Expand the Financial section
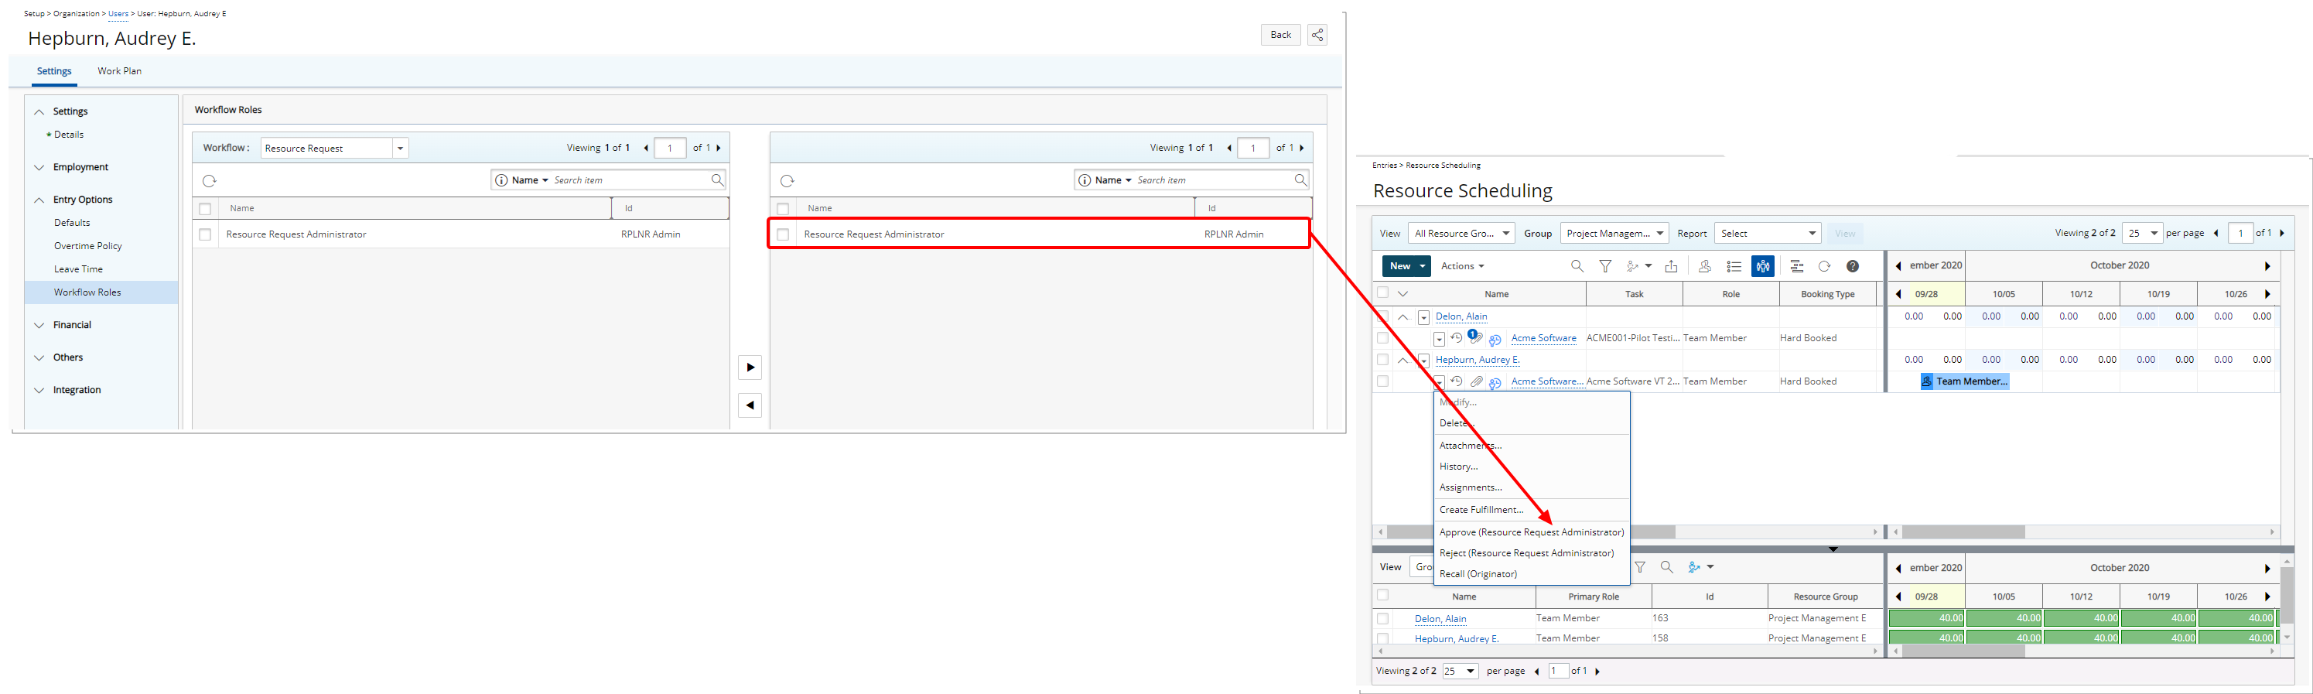This screenshot has height=694, width=2313. coord(39,325)
